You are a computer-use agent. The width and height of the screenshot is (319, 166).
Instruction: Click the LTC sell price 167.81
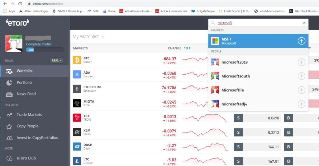pyautogui.click(x=274, y=161)
